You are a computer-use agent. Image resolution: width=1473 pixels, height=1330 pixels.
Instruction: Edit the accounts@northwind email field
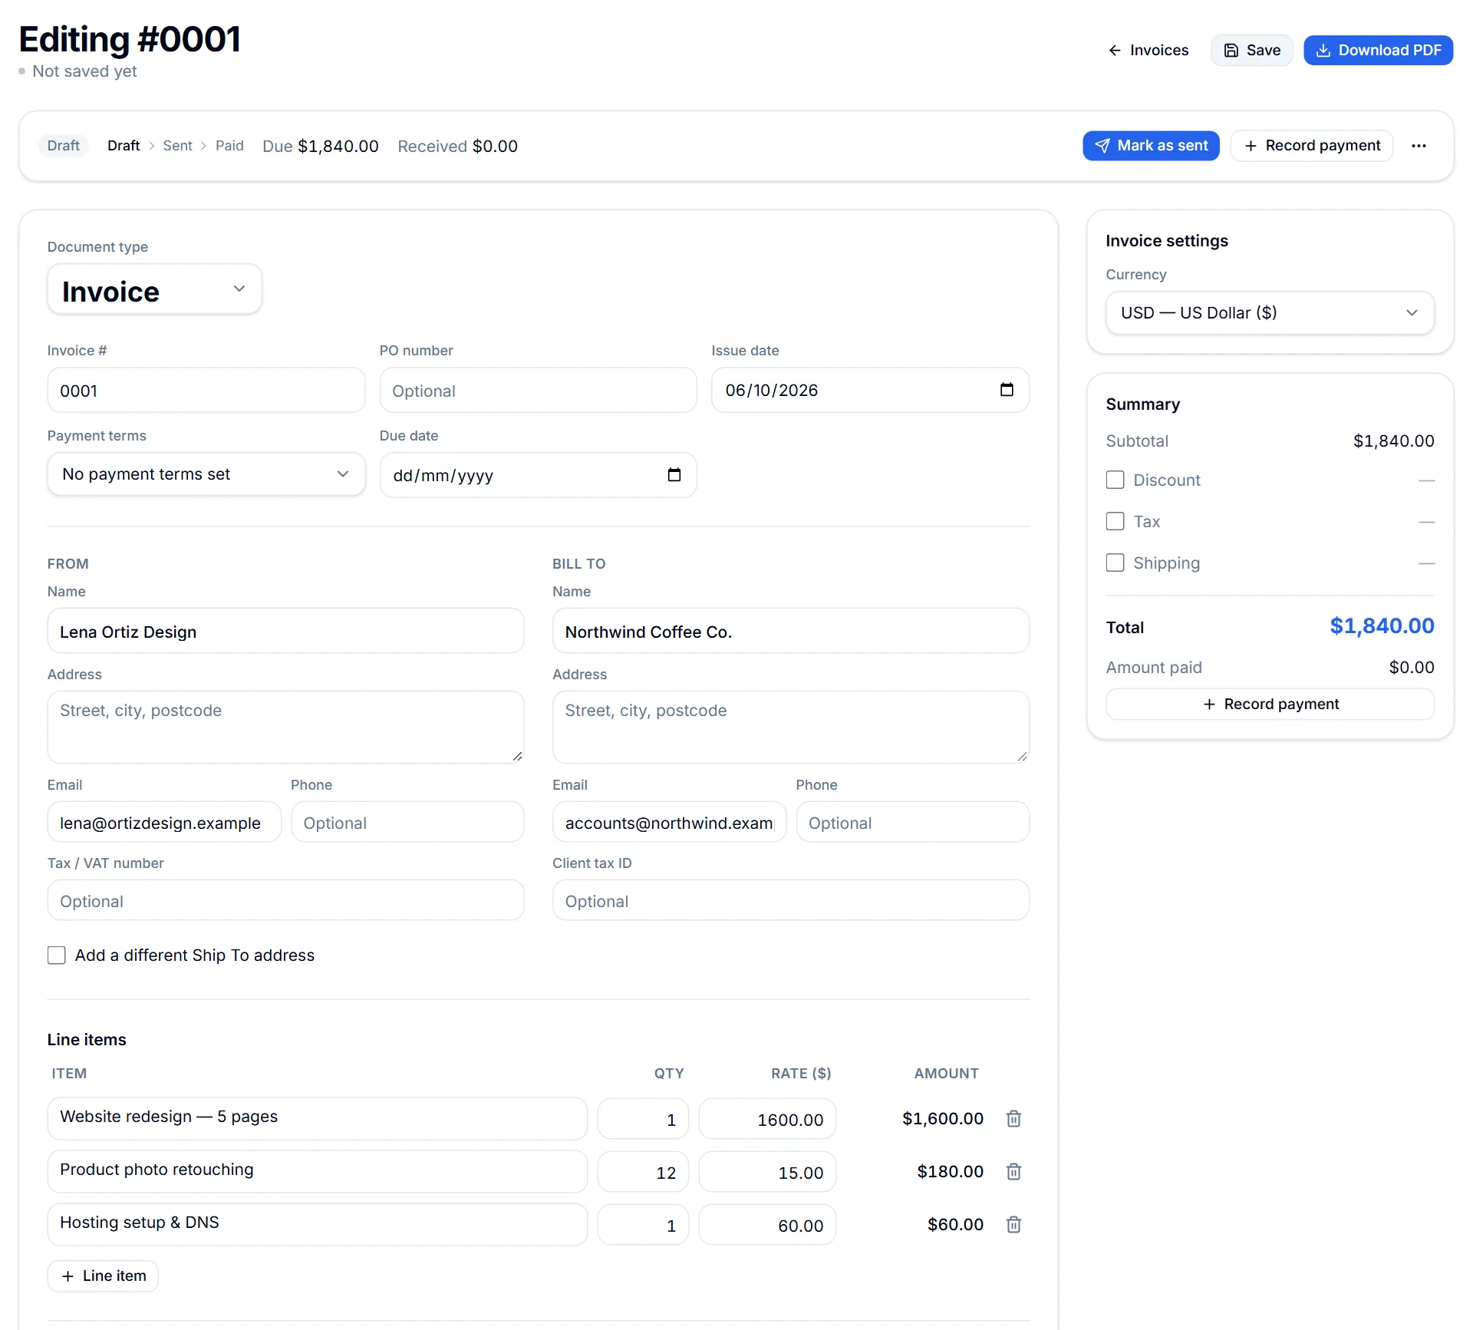[669, 823]
